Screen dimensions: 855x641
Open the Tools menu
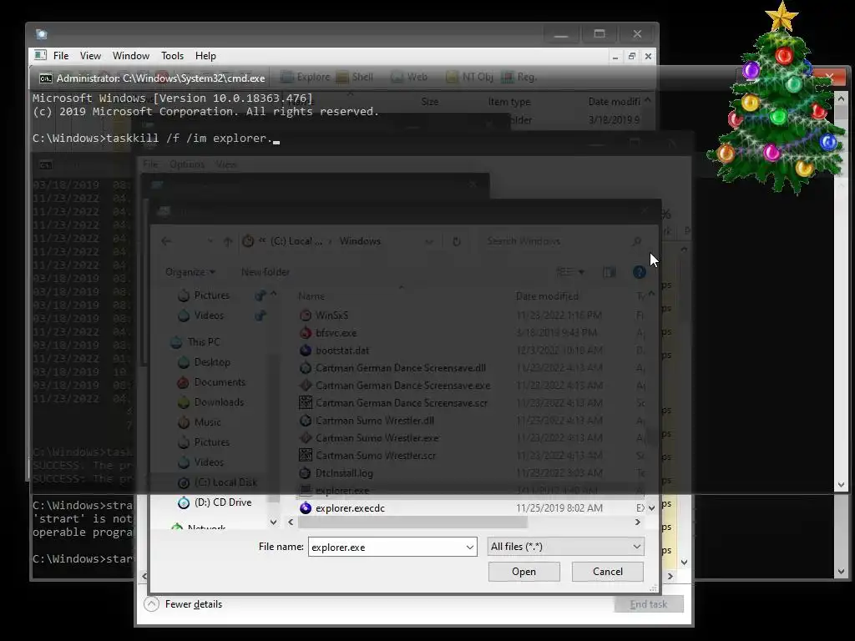(x=172, y=56)
